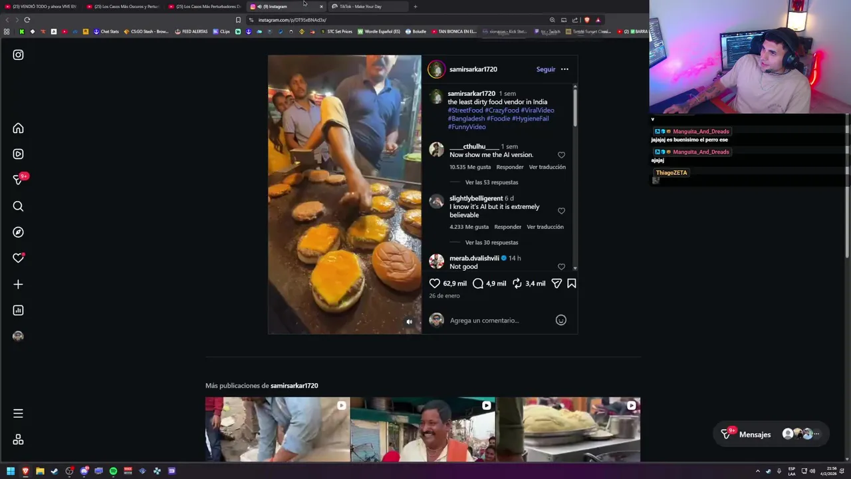Screen dimensions: 851x479
Task: Switch to Los Casos Más Perturbadores tab
Action: click(204, 7)
